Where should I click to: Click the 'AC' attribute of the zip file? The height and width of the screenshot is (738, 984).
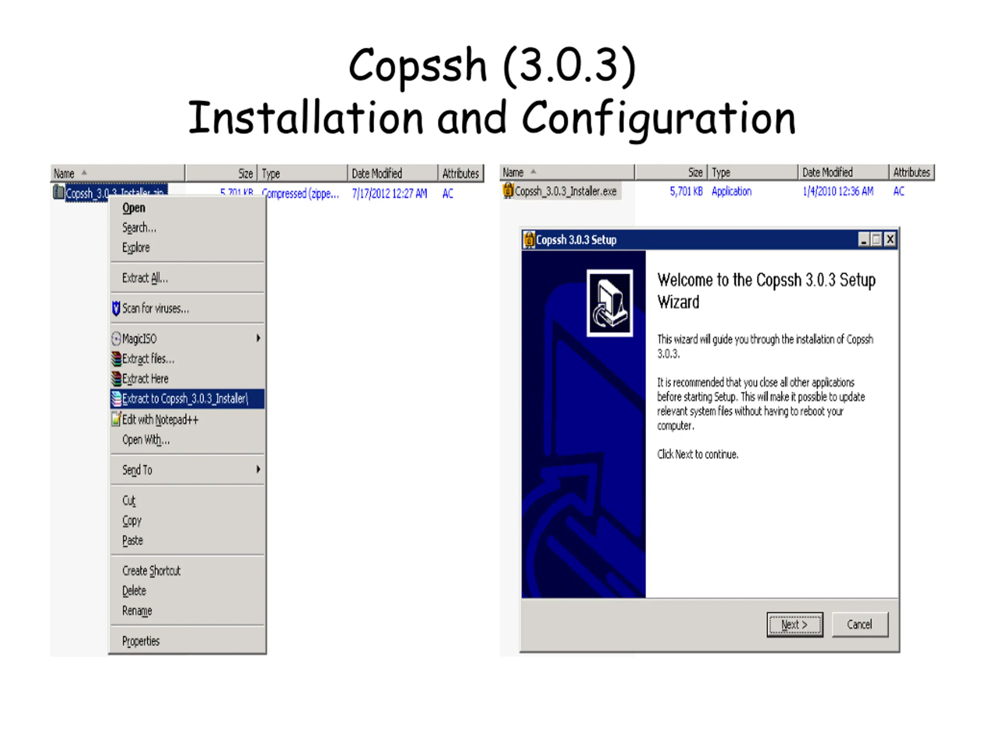(447, 193)
